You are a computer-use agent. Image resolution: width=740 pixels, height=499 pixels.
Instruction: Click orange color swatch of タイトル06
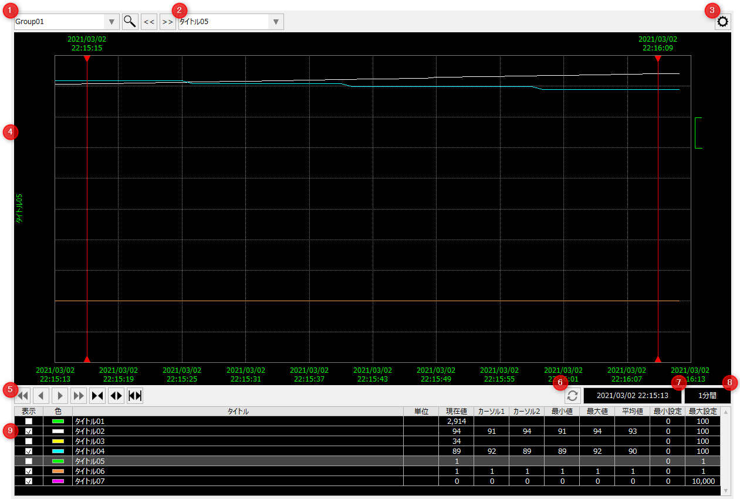[58, 471]
